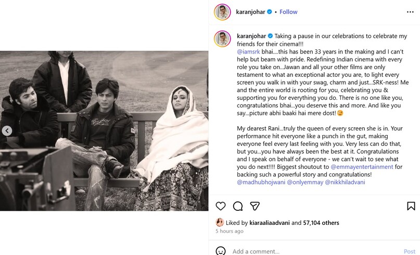Open the emoji picker in the comment box
The image size is (420, 255).
click(221, 251)
